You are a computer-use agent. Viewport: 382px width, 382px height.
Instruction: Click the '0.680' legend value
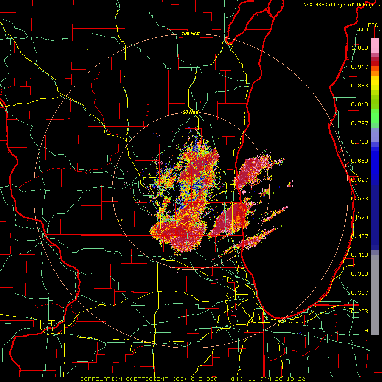(x=360, y=161)
